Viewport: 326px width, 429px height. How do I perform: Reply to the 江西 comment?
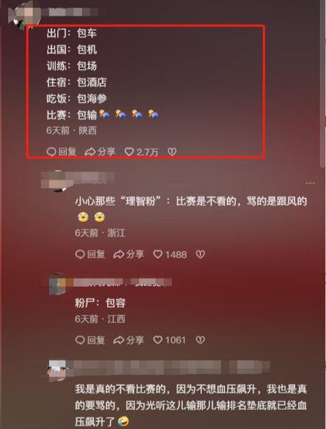(90, 340)
